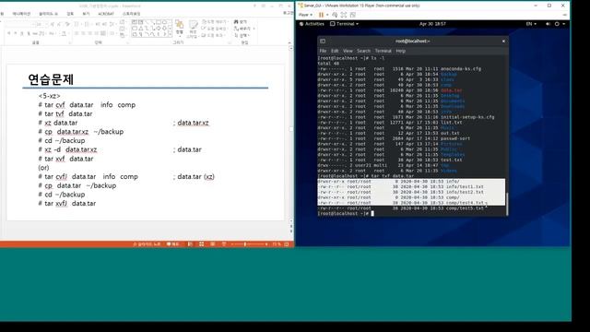Start slide show from PowerPoint status bar
The width and height of the screenshot is (590, 332).
coord(224,244)
